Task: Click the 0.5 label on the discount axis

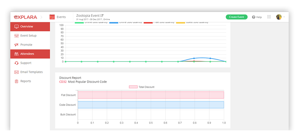Action: click(150, 123)
